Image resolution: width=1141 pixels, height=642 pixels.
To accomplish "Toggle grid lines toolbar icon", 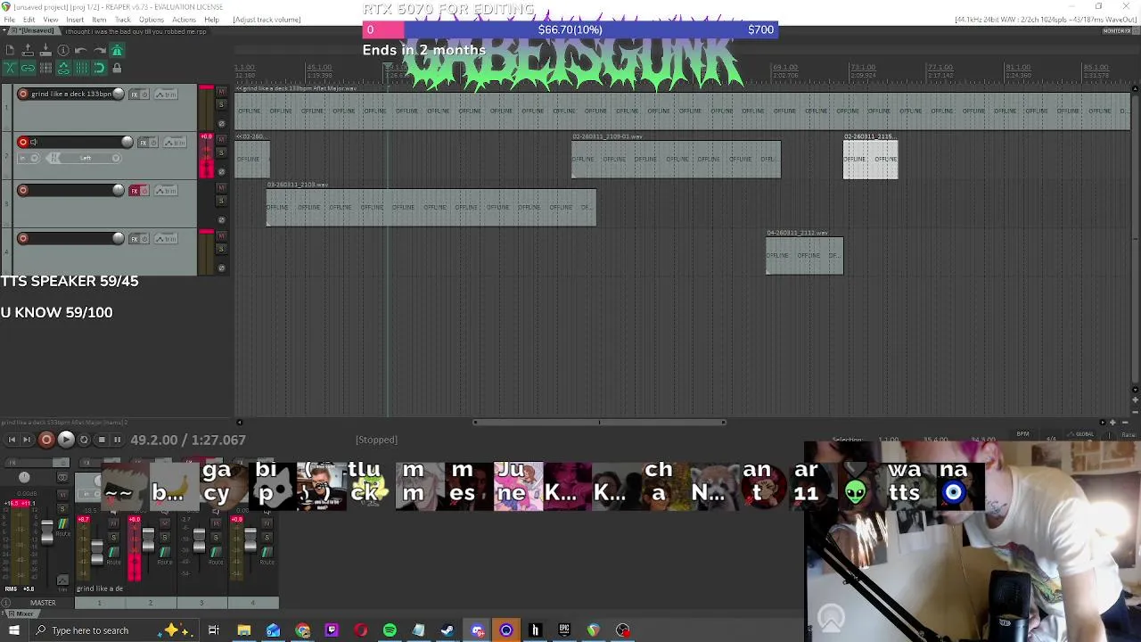I will click(81, 68).
